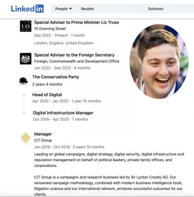Screen dimensions: 194x197
Task: Open The Conservative Party company page
Action: click(55, 77)
